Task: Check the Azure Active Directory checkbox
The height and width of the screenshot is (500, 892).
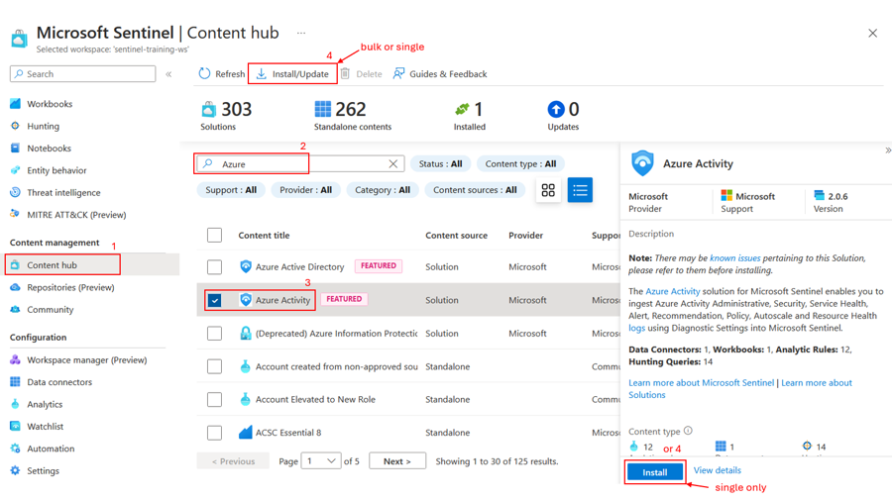Action: (214, 267)
